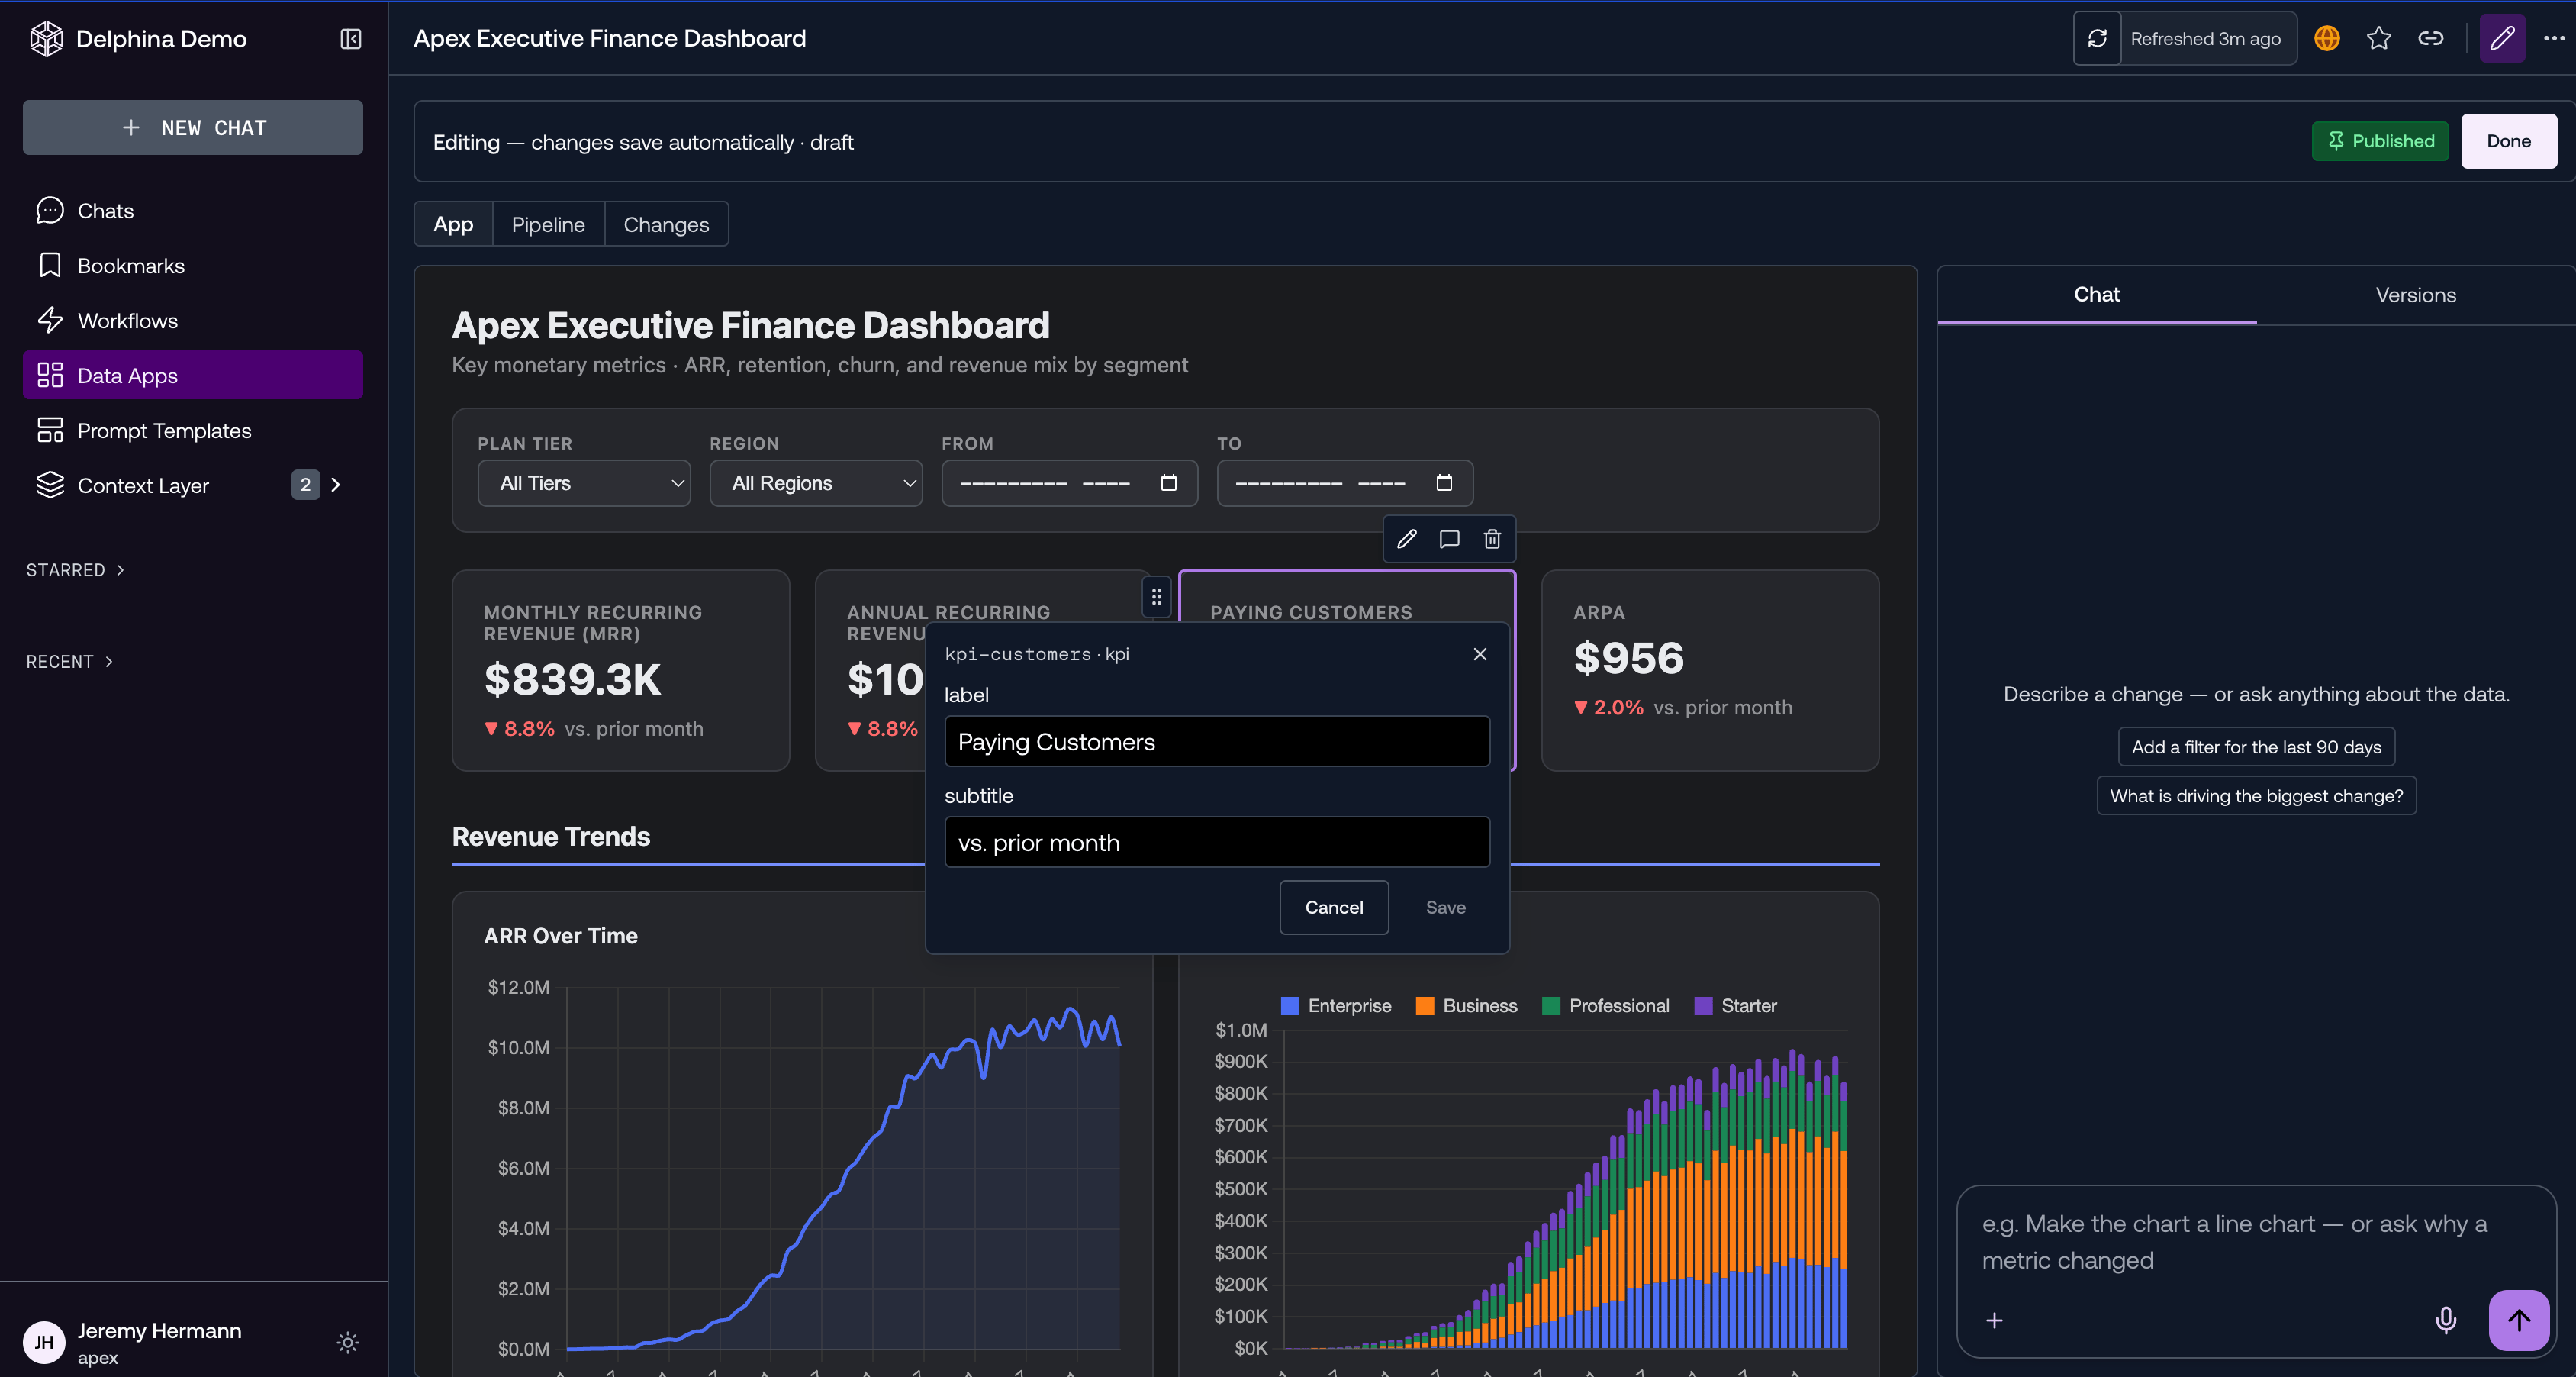Expand the STARRED section

75,570
